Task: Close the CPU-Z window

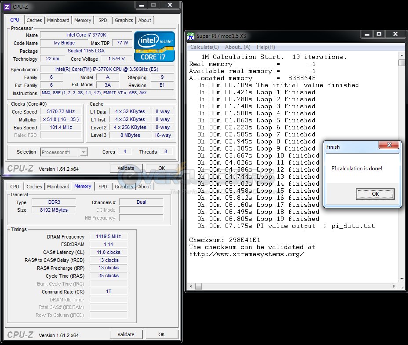Action: 170,5
